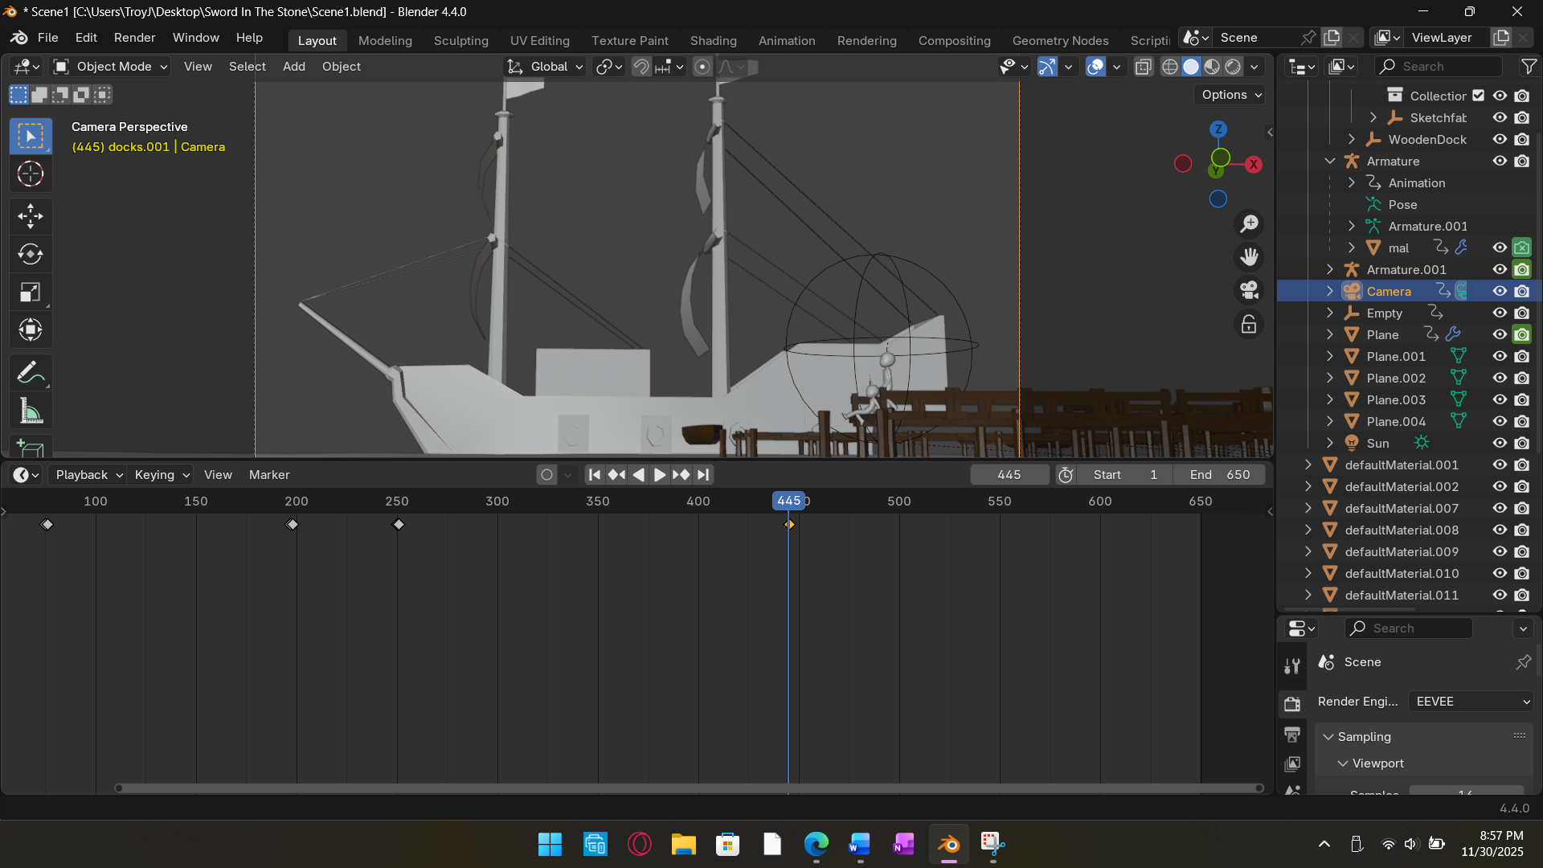Pin the Scene properties panel
The height and width of the screenshot is (868, 1543).
1523,662
